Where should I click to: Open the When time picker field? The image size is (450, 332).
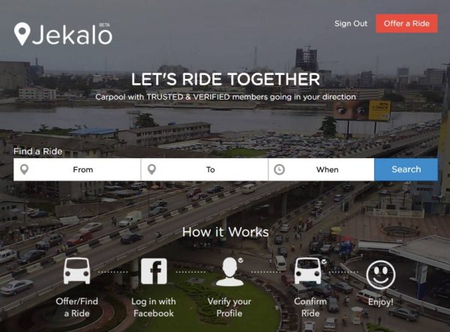pyautogui.click(x=322, y=169)
